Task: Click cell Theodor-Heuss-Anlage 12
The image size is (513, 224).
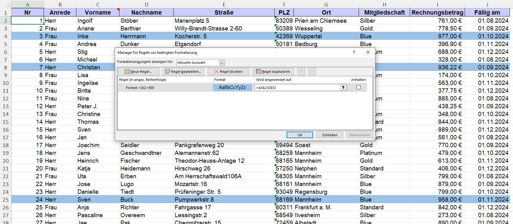Action: 224,161
